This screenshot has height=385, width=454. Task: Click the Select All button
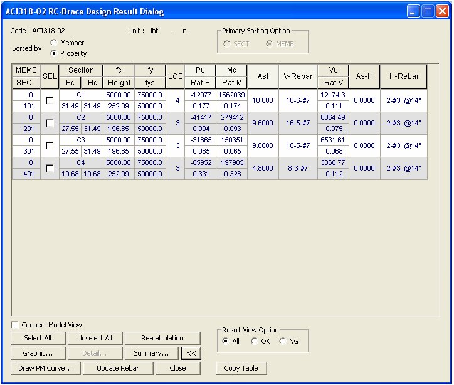38,338
